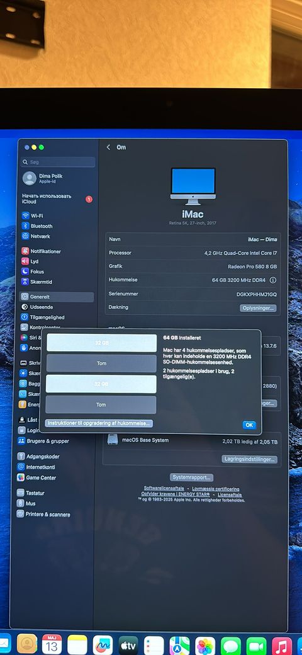Open Lyd sound settings
Image resolution: width=302 pixels, height=655 pixels.
click(30, 261)
